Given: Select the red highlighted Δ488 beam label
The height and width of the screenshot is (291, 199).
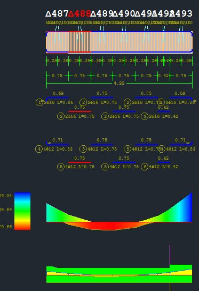Looking at the screenshot, I should pos(79,14).
